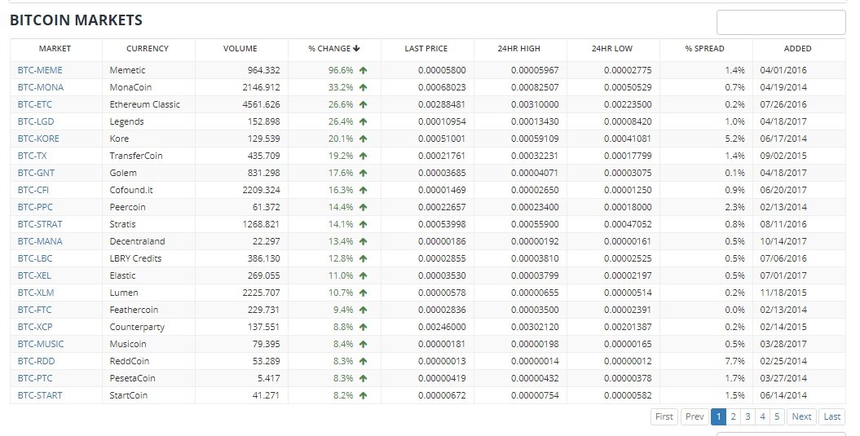Select page 2 in pagination

click(734, 416)
